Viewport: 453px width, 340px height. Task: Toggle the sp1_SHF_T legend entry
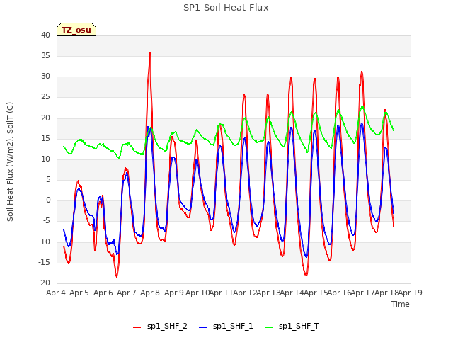pos(292,326)
